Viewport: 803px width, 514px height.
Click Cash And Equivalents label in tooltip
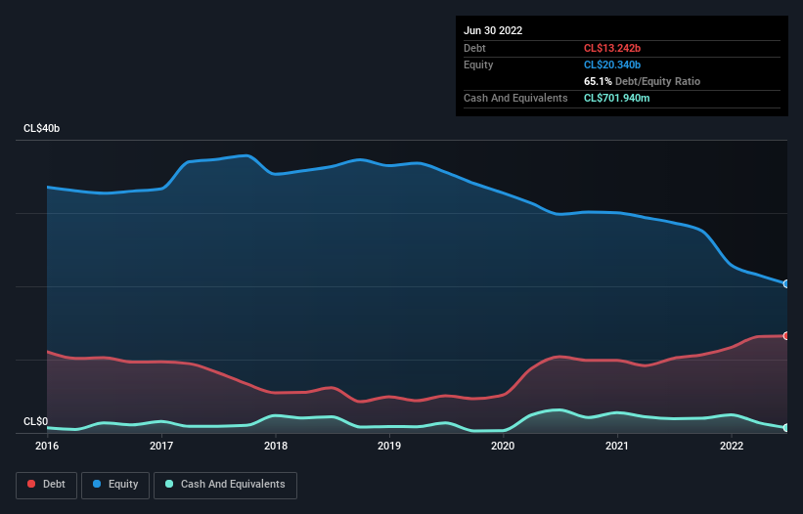[515, 98]
